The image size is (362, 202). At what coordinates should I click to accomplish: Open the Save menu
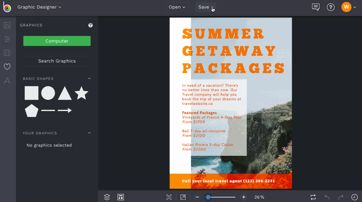(x=206, y=7)
